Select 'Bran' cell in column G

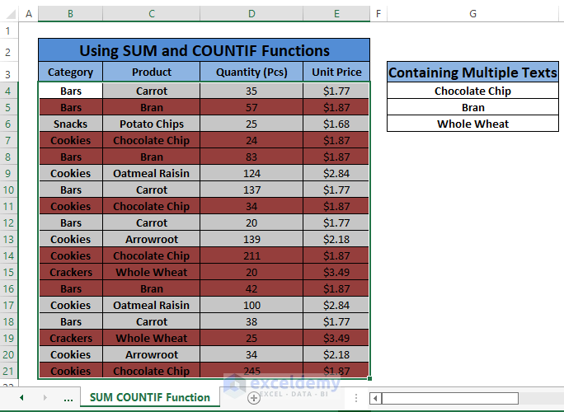[472, 107]
